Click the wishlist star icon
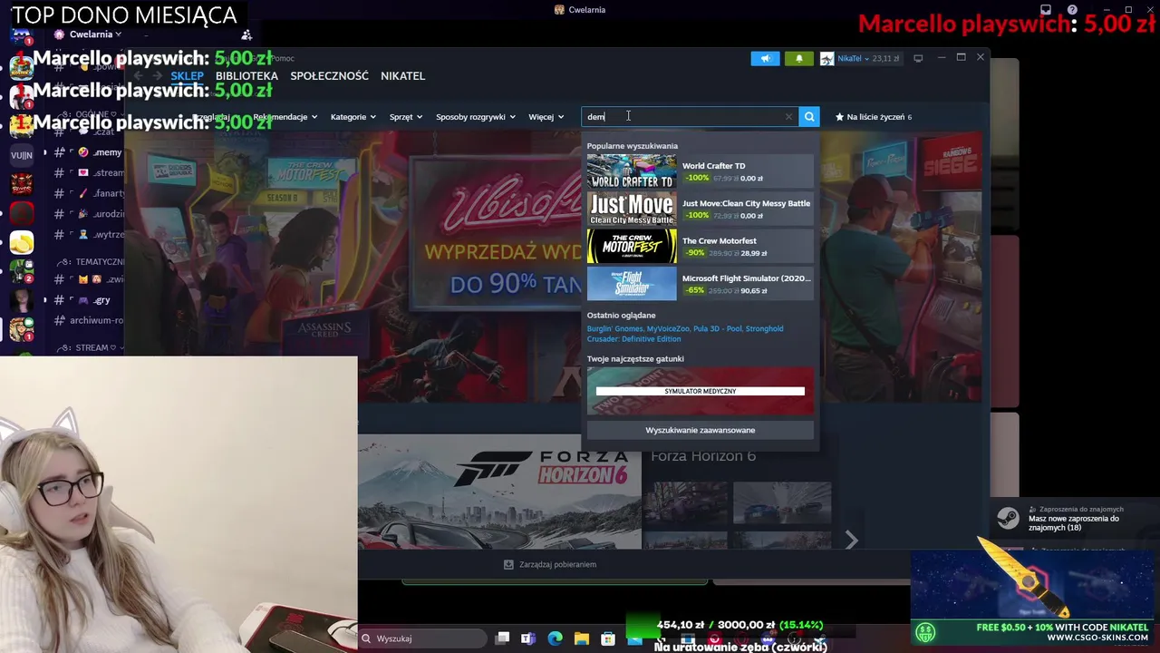Screen dimensions: 1160x653 click(x=839, y=116)
